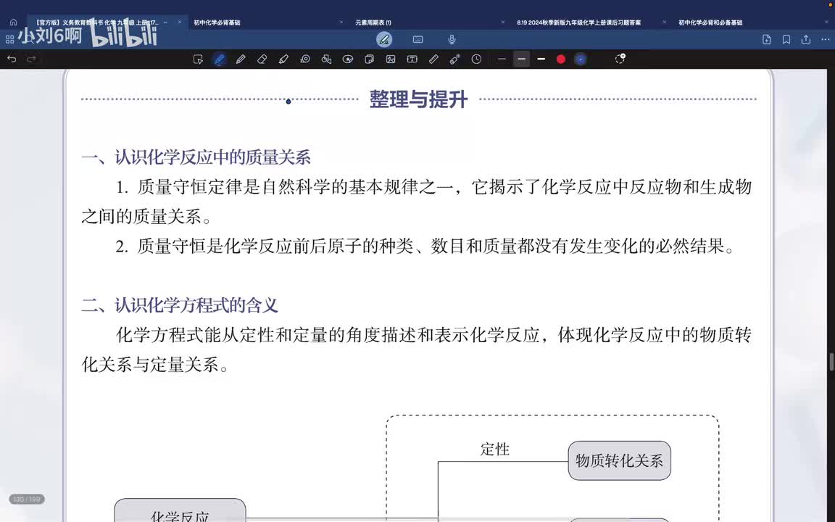Switch to the 初中化学必背和必备基础 tab
835x522 pixels.
click(x=710, y=22)
